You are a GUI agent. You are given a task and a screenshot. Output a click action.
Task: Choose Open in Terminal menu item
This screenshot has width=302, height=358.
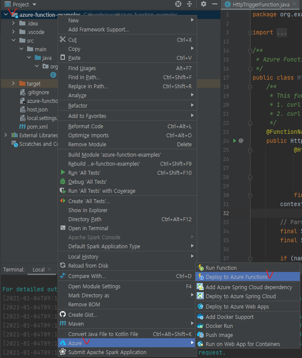[x=88, y=228]
